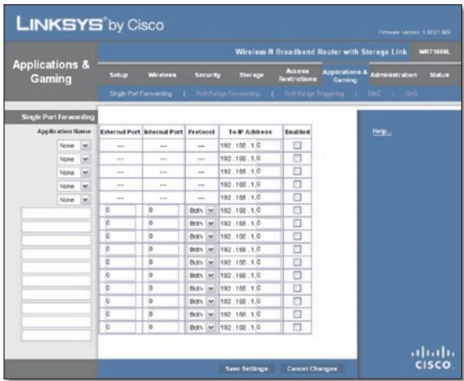This screenshot has height=381, width=464.
Task: Click the Internal Port field in the twelfth row
Action: tap(163, 288)
